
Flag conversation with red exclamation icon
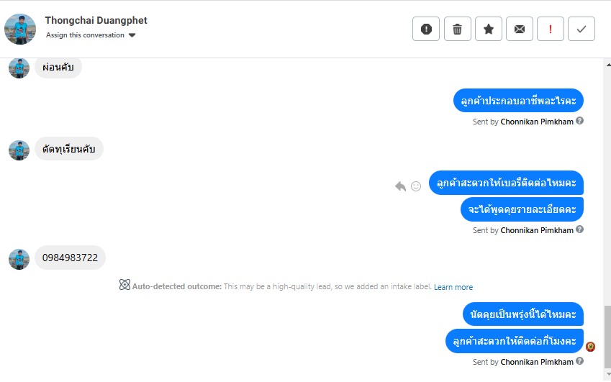(x=551, y=29)
